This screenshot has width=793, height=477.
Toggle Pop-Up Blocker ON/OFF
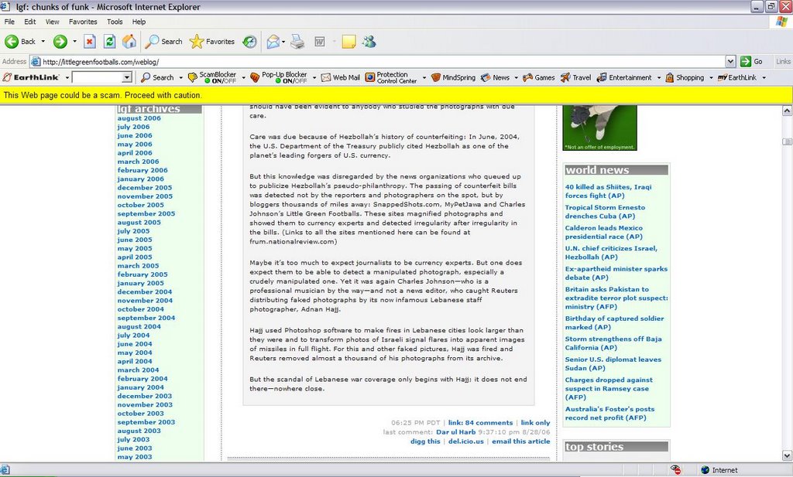coord(279,77)
